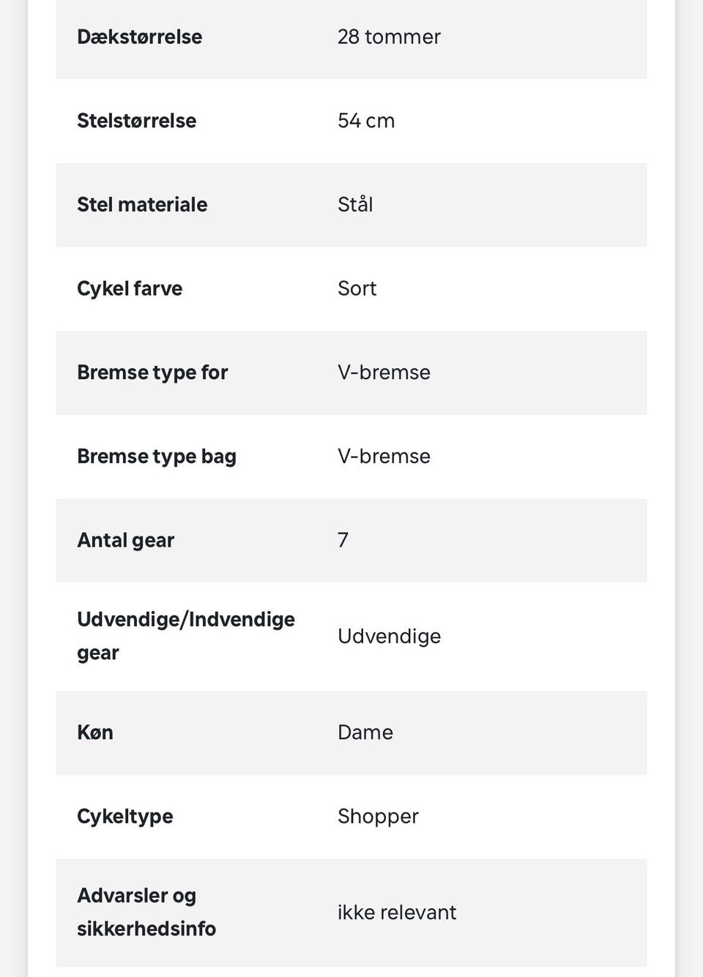Image resolution: width=703 pixels, height=977 pixels.
Task: Select V-bremse value in 'Bremse type bag' row
Action: click(384, 456)
